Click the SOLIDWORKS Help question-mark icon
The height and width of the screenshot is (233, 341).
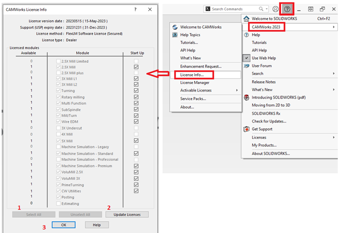[287, 9]
